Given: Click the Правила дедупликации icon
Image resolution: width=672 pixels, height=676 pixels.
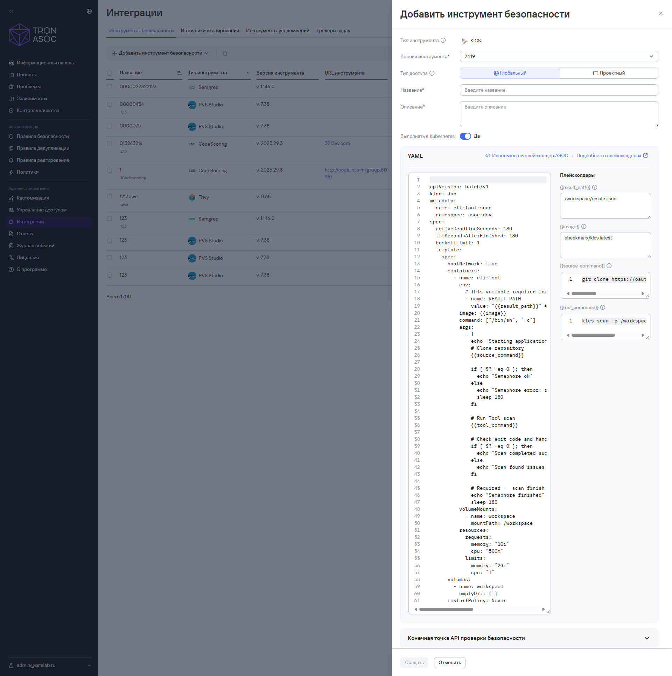Looking at the screenshot, I should [11, 148].
